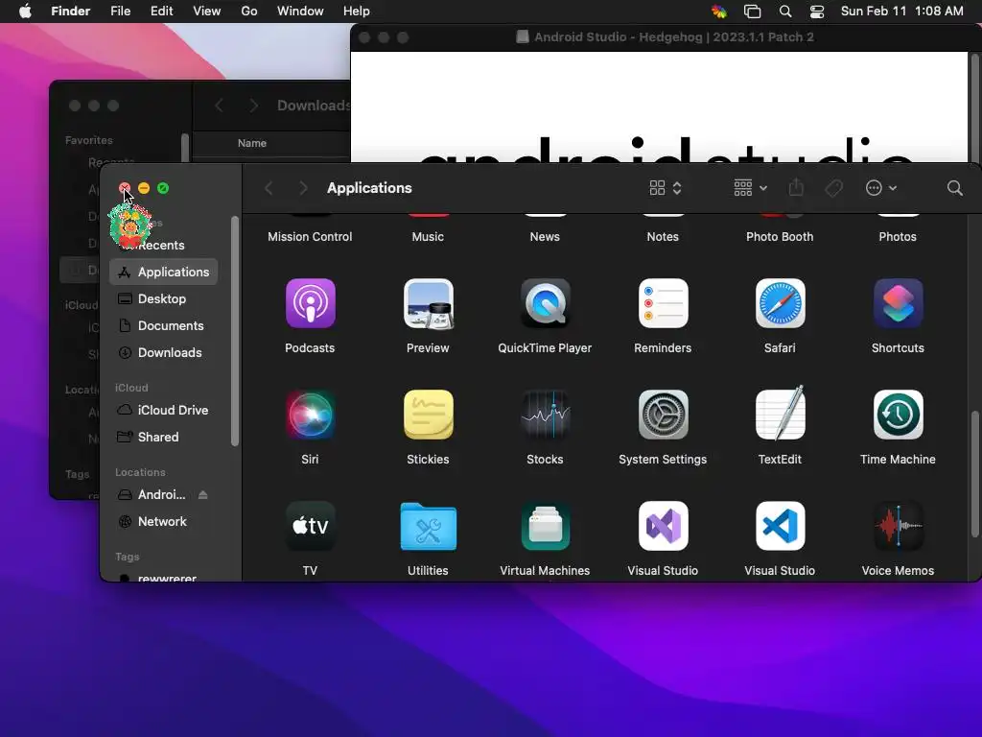The height and width of the screenshot is (737, 982).
Task: Launch the Safari app icon
Action: [781, 304]
